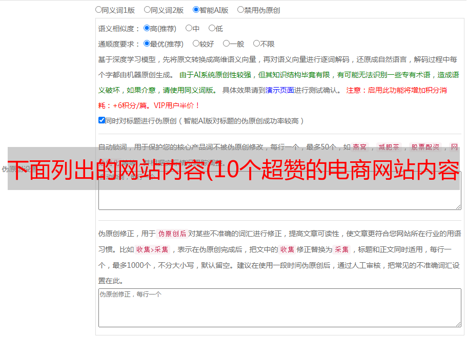Select 最优(推荐) for 通顺度要求
This screenshot has height=337, width=467.
pos(147,44)
